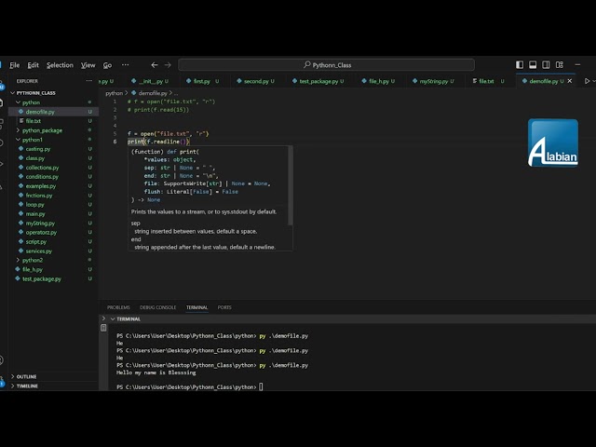Go forward with the right arrow
This screenshot has height=447, width=596.
[x=168, y=65]
